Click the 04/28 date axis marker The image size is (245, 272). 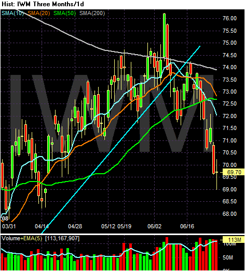tap(75, 226)
